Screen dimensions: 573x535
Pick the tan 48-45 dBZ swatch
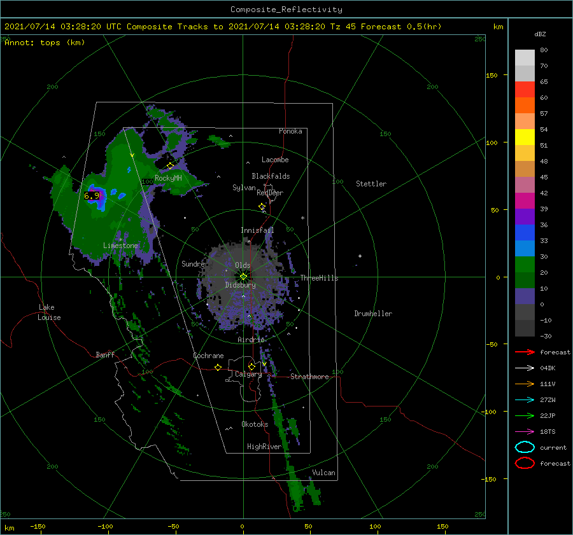[525, 169]
